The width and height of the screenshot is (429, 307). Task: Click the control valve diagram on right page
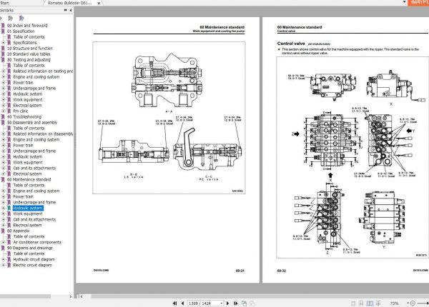(x=352, y=157)
